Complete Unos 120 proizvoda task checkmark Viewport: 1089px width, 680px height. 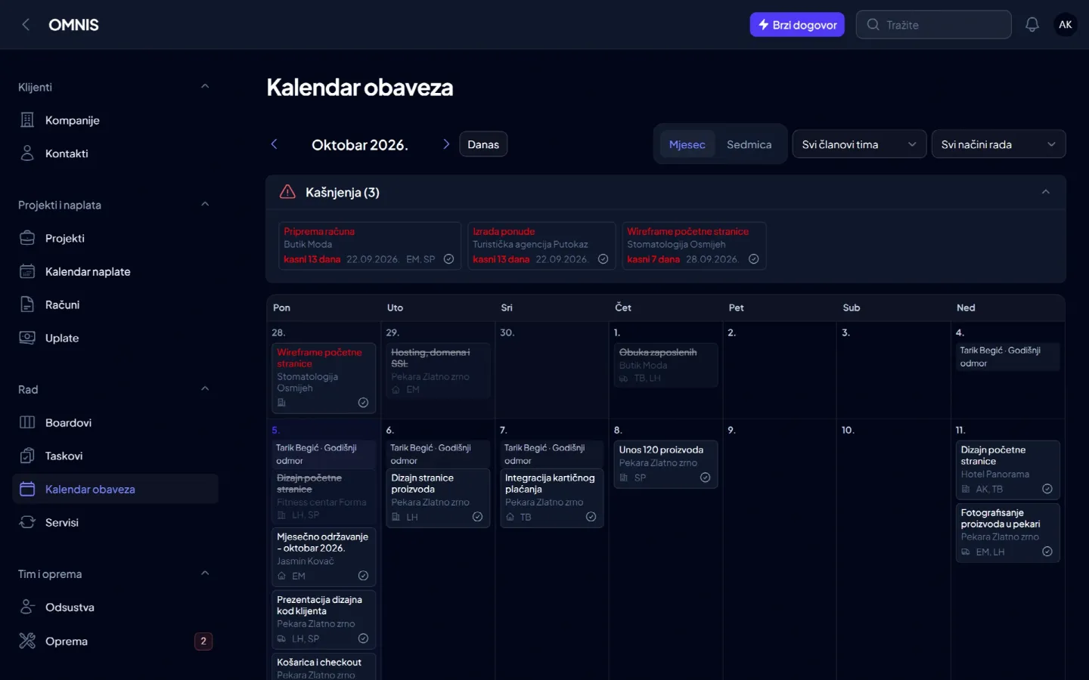[x=705, y=478]
